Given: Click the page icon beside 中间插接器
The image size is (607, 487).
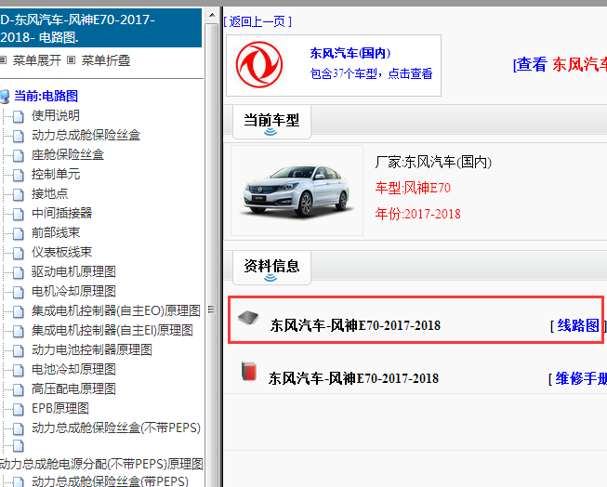Looking at the screenshot, I should click(19, 214).
